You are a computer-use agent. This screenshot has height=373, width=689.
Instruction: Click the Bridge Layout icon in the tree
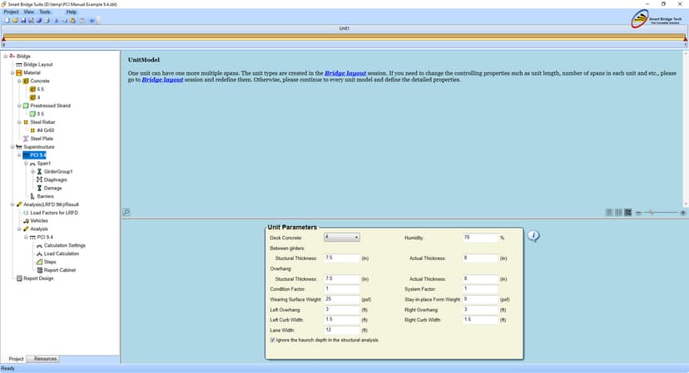pyautogui.click(x=19, y=65)
